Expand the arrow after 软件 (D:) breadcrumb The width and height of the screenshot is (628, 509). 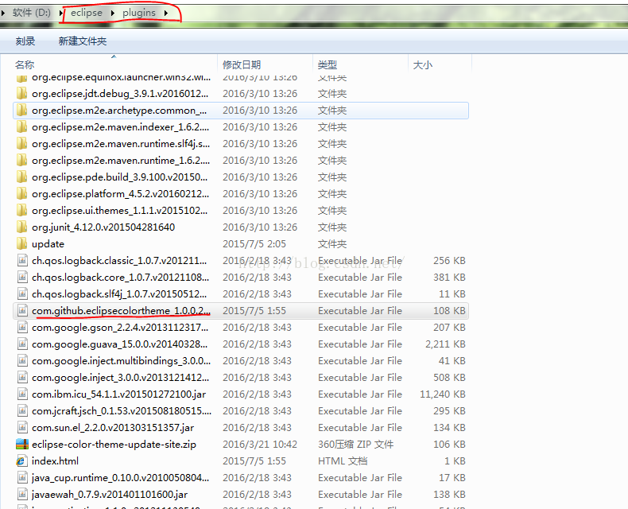61,14
